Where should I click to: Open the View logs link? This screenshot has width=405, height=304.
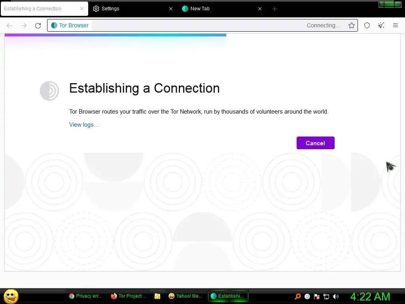(84, 125)
